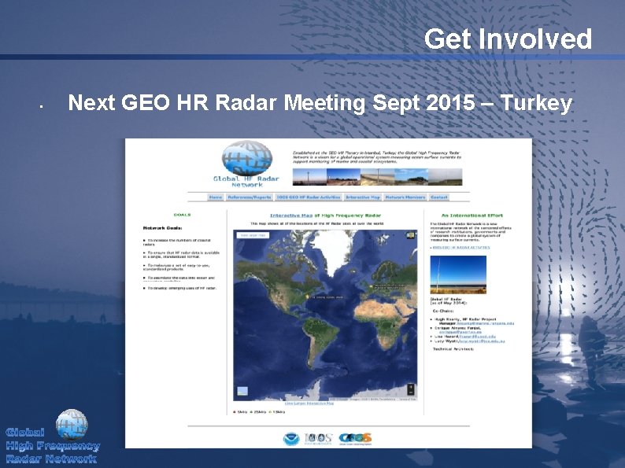
Task: Click Lucy Wyatt's email link
Action: [482, 341]
